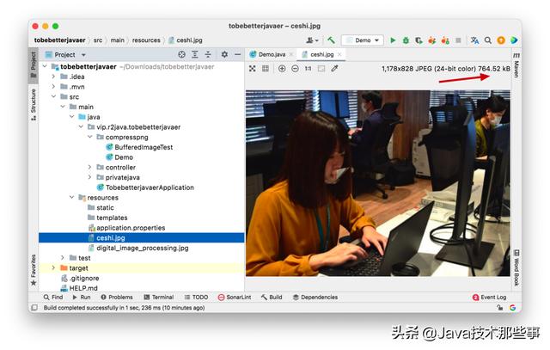
Task: Open the Problems tool window
Action: coord(117,298)
